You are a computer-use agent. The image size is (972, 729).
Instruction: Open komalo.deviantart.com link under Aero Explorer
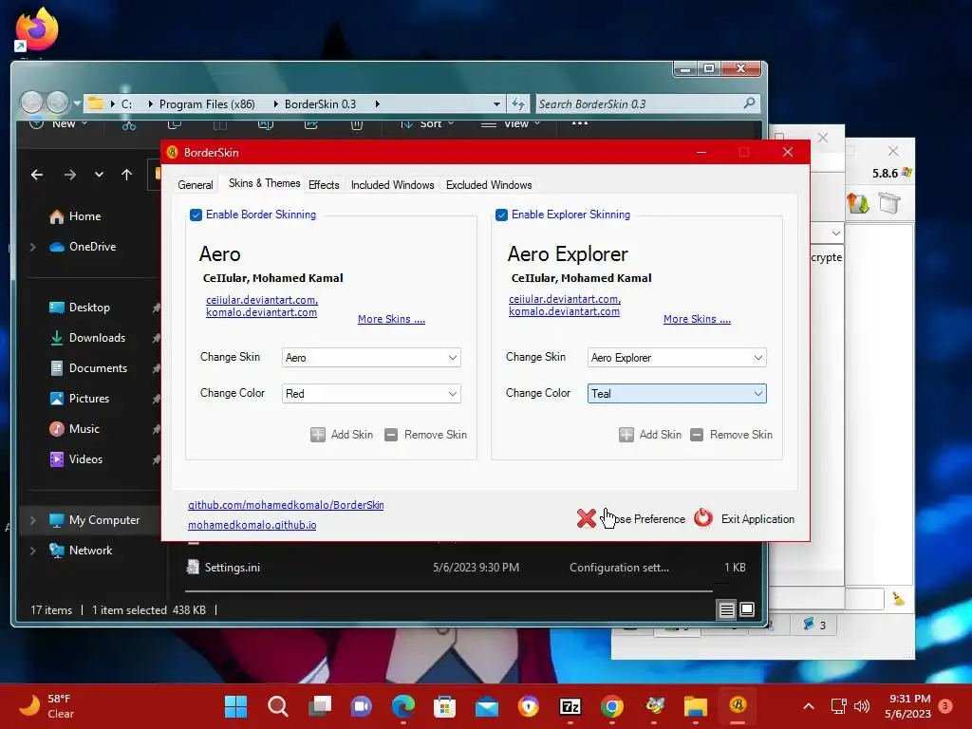click(x=564, y=311)
